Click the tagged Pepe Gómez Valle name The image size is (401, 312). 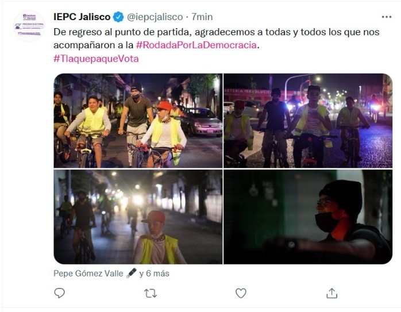pos(88,274)
